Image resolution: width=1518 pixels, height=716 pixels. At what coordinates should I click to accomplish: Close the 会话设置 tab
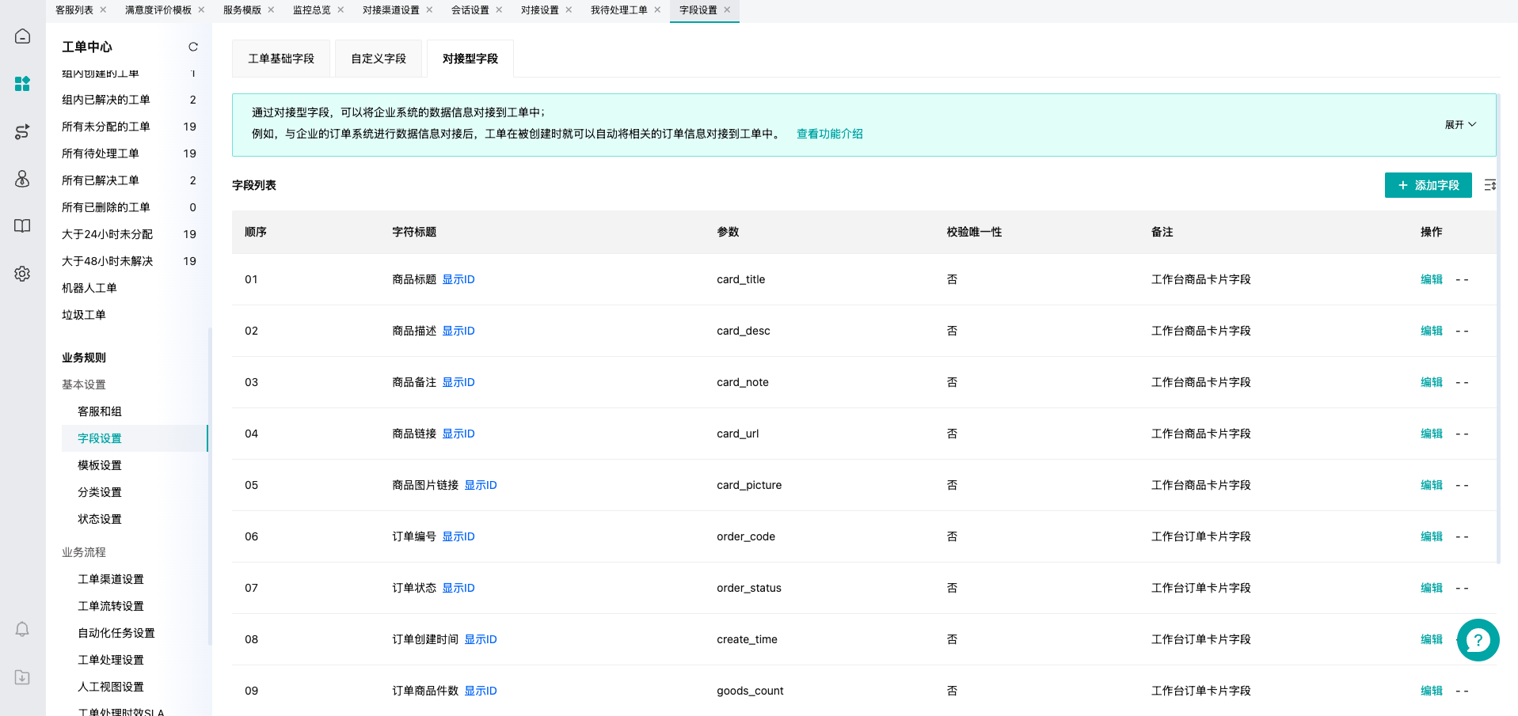499,9
